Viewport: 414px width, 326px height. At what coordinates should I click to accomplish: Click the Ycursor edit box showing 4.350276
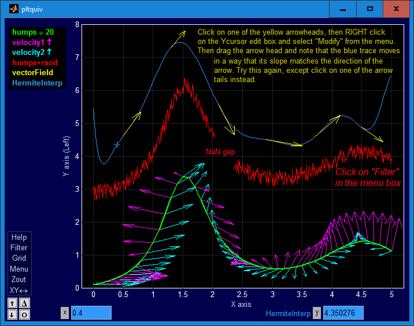pos(343,313)
